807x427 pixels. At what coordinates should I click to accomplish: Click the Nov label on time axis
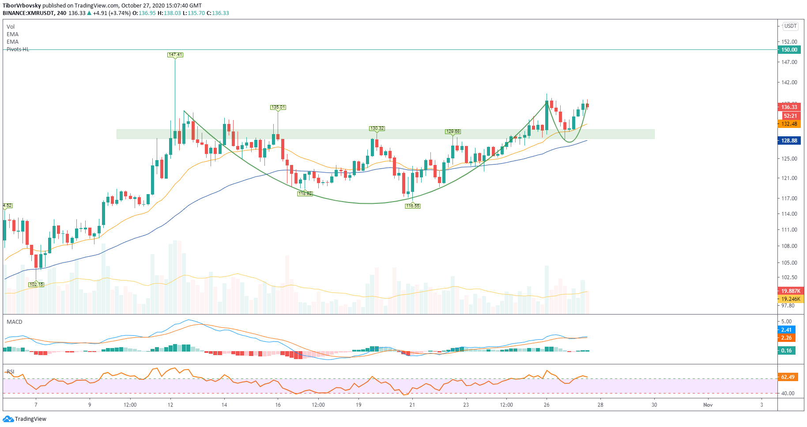click(x=708, y=405)
